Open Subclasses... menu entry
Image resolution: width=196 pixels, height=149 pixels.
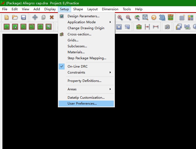86,46
